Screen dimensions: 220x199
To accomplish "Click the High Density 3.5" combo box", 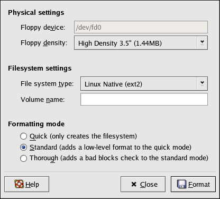I will [141, 43].
